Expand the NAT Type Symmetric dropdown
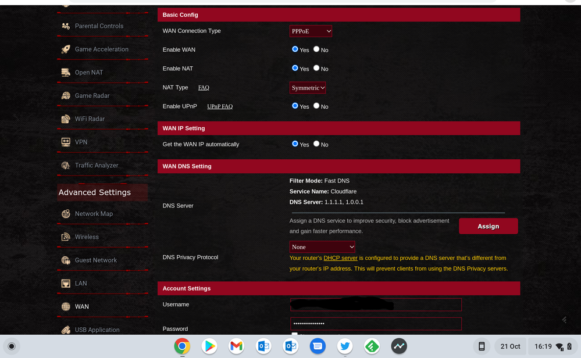581x358 pixels. click(308, 88)
